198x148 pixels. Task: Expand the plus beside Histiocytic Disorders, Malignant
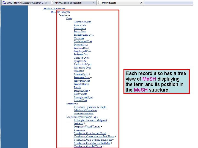[108, 120]
